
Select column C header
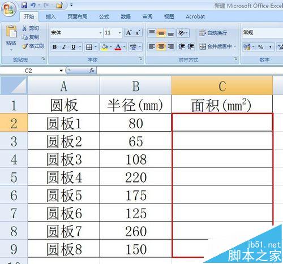(222, 86)
